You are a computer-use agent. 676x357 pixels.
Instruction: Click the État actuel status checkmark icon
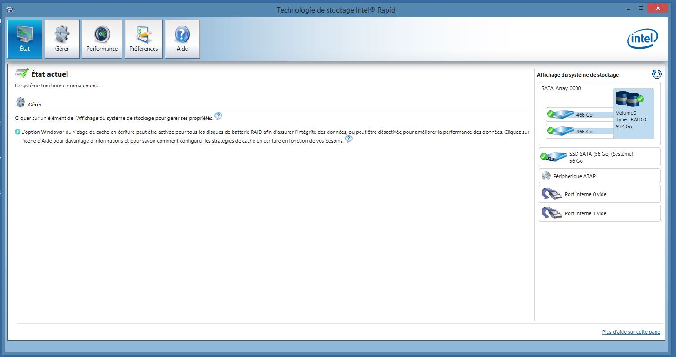[x=22, y=73]
